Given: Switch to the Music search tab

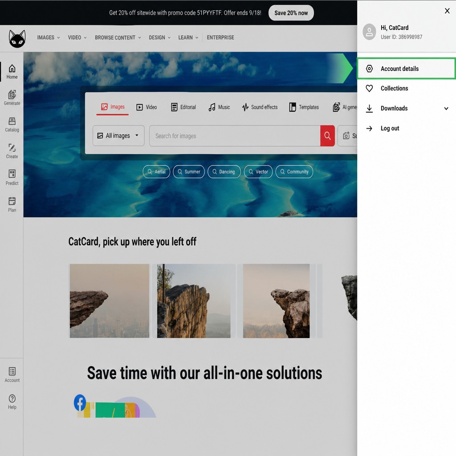Looking at the screenshot, I should tap(219, 107).
